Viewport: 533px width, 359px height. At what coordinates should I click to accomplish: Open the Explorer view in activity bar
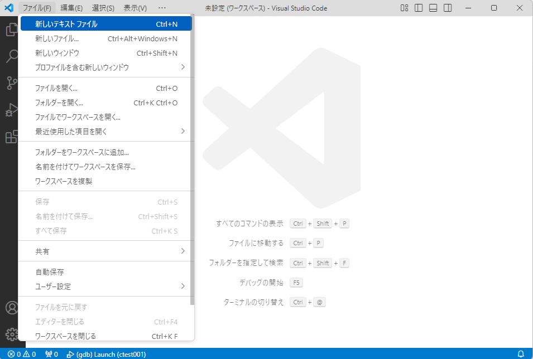11,30
